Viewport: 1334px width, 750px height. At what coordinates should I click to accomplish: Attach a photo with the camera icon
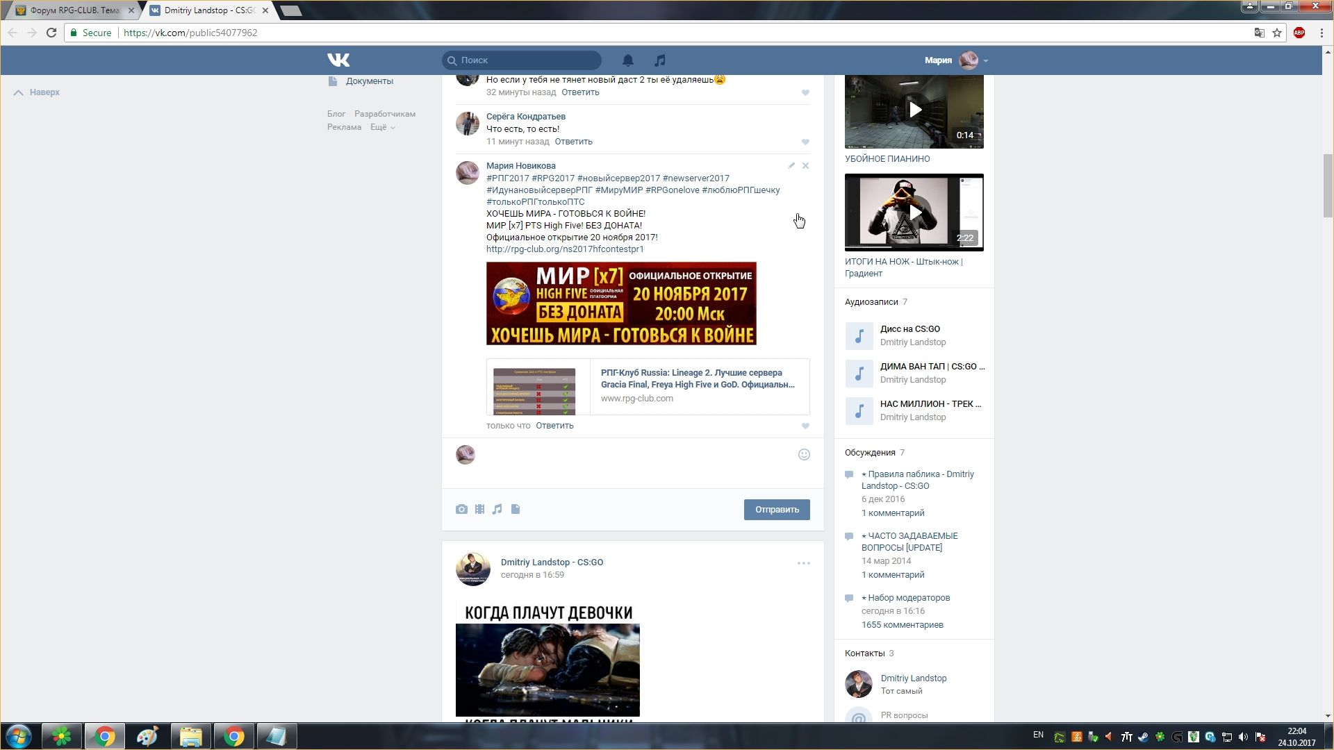point(461,509)
